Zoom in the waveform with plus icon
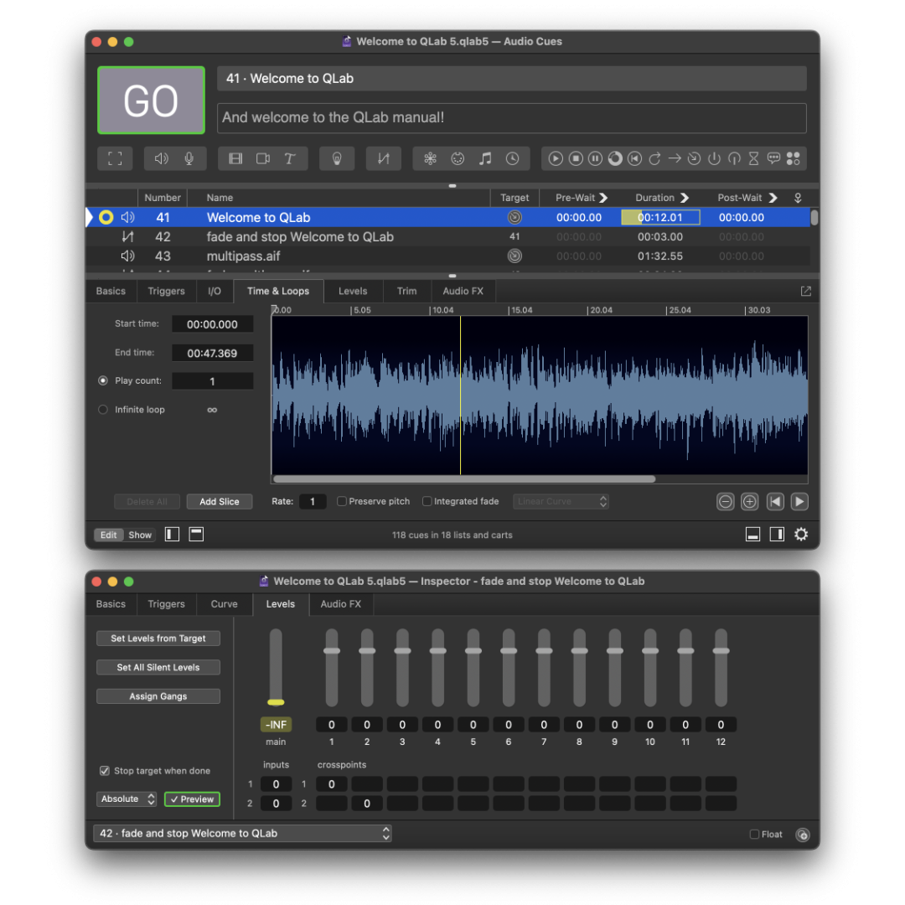 750,502
